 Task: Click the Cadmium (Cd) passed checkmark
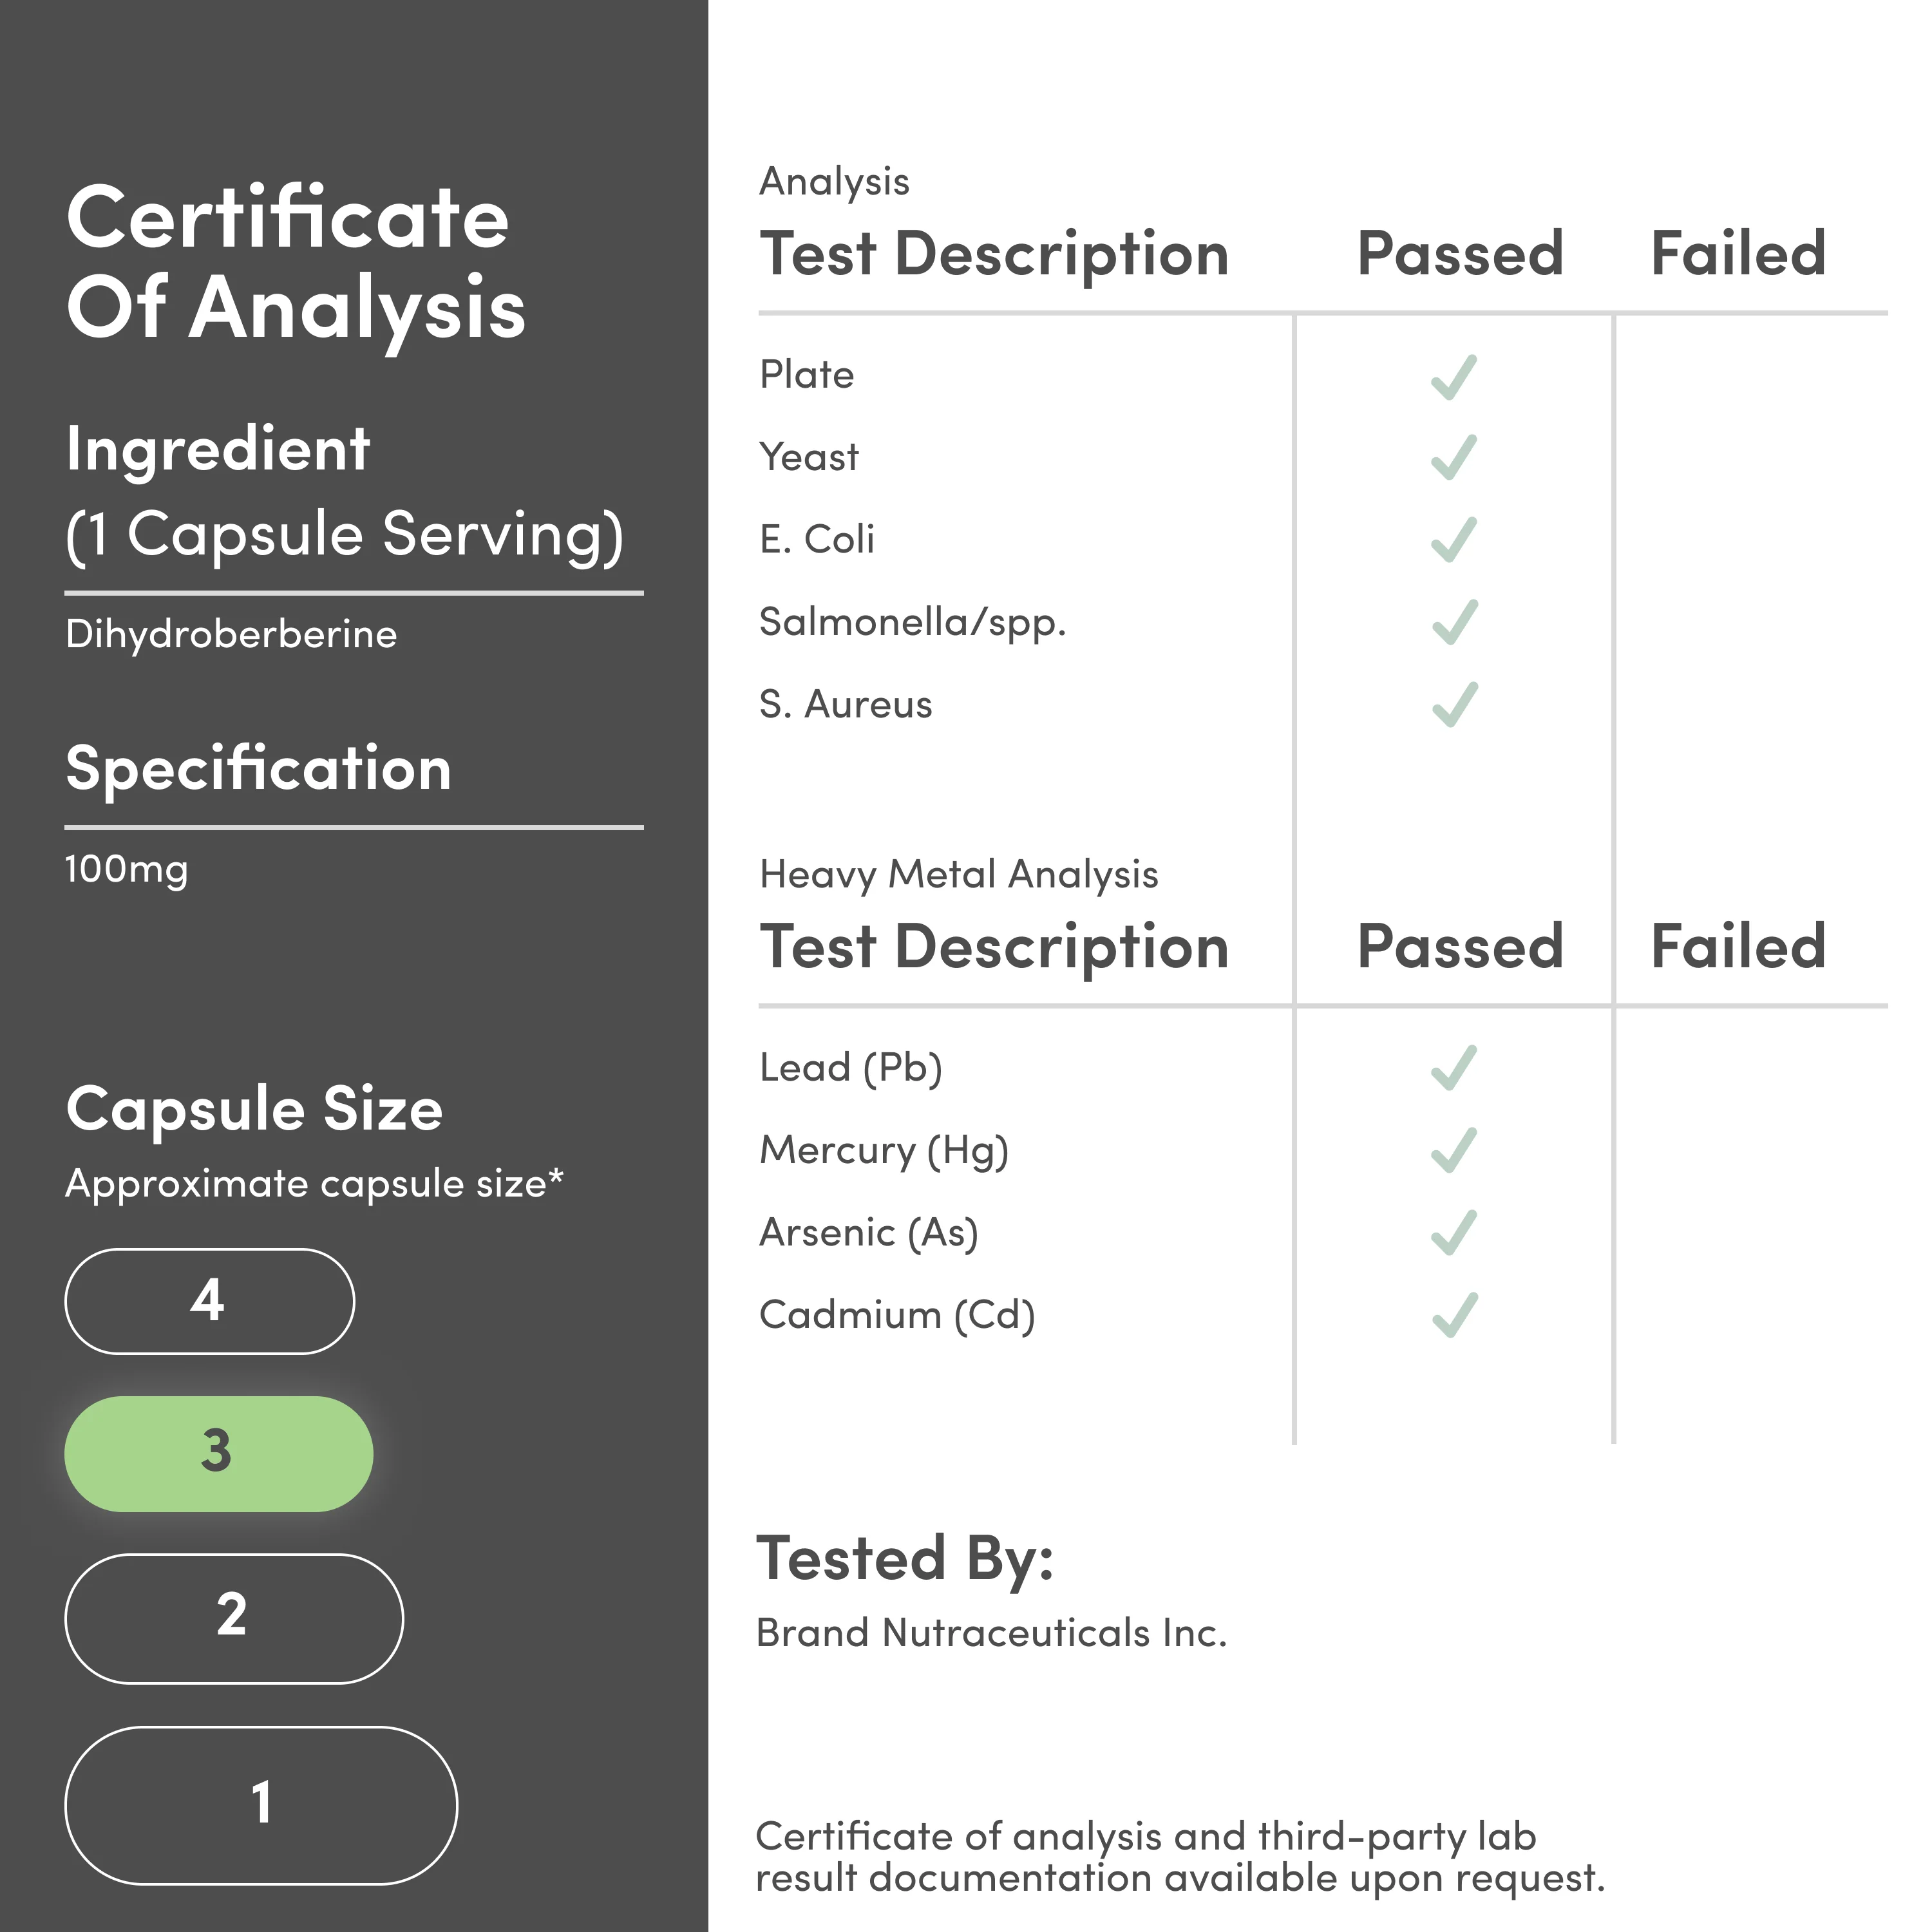1453,1315
